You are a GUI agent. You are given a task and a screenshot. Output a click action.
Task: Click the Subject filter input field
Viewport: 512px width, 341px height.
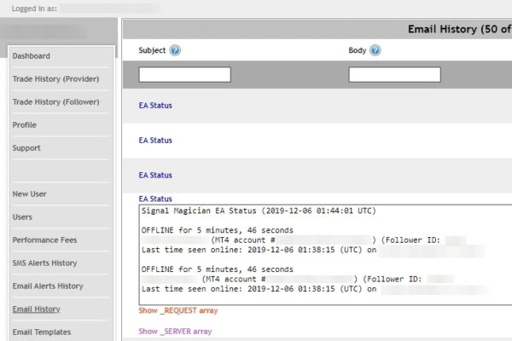184,75
